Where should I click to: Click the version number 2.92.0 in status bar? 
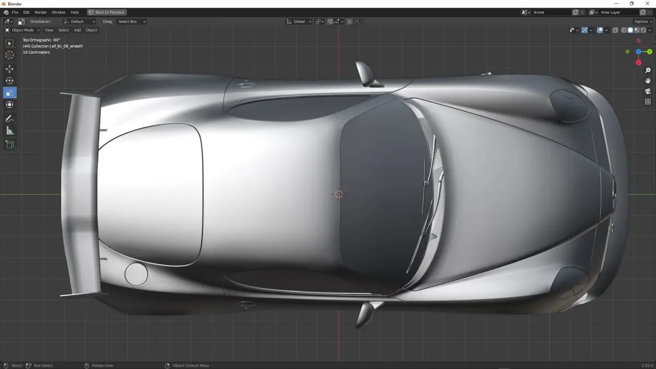pos(647,365)
